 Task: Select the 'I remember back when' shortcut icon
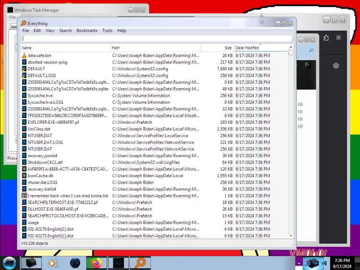click(24, 195)
